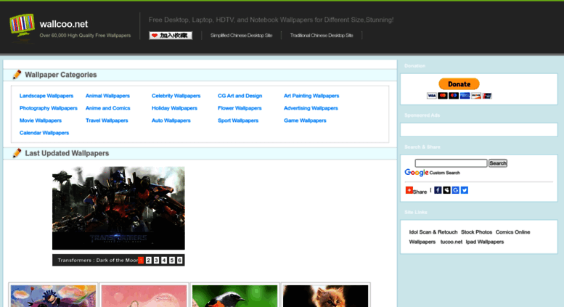Share on Twitter icon

point(465,190)
